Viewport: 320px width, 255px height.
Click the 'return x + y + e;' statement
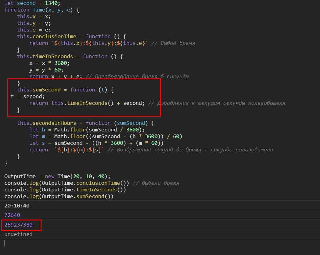point(56,77)
